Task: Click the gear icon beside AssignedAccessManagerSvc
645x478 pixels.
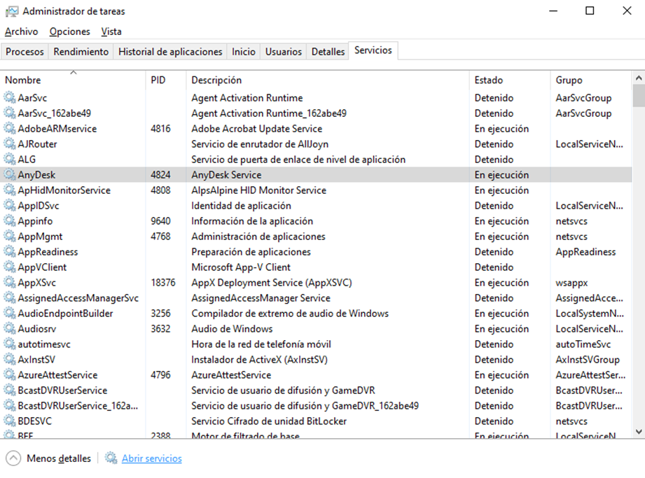Action: 10,298
